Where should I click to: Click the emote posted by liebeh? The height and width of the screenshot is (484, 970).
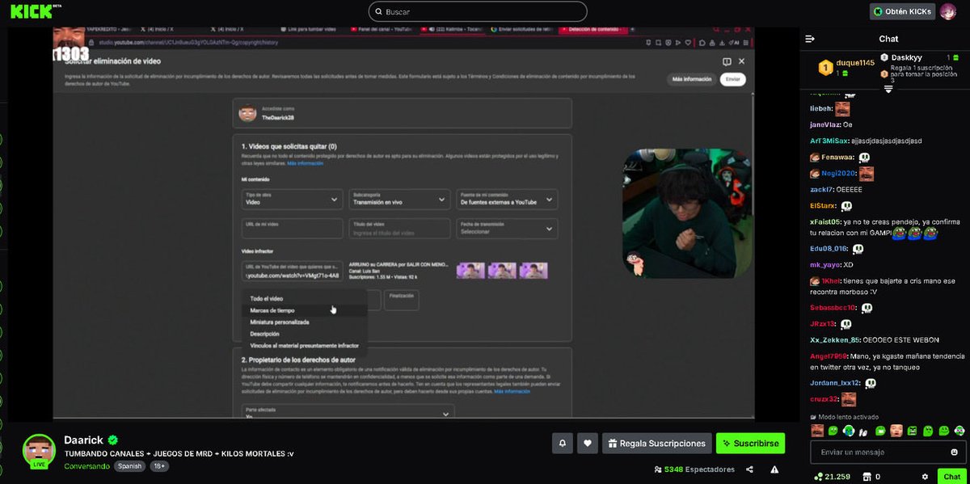[842, 109]
